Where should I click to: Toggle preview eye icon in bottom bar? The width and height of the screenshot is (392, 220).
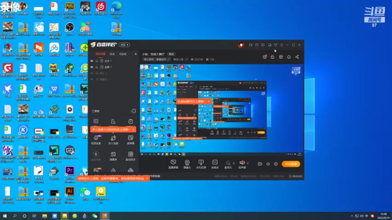tap(268, 164)
